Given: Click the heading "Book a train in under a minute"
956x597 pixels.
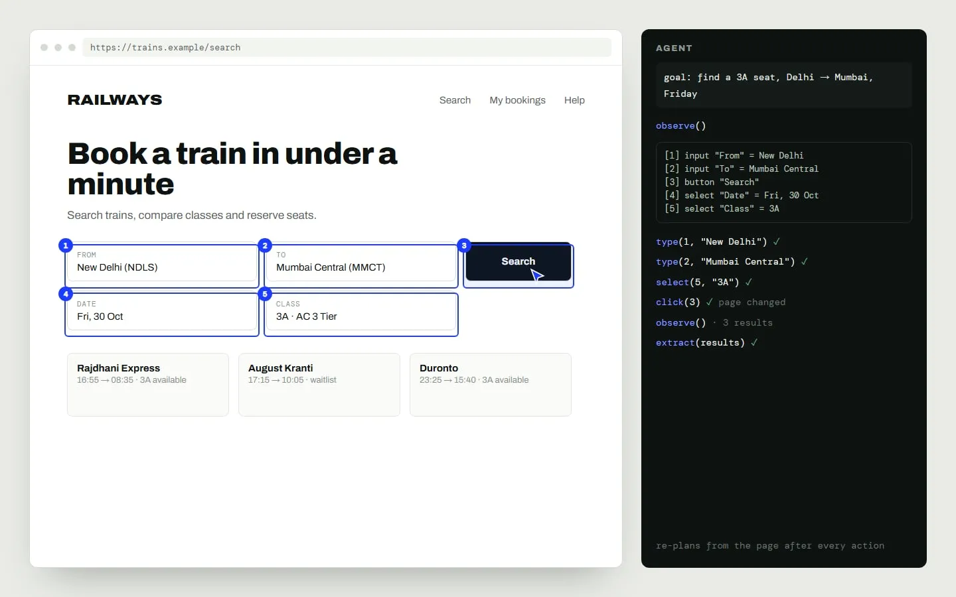Looking at the screenshot, I should [232, 168].
